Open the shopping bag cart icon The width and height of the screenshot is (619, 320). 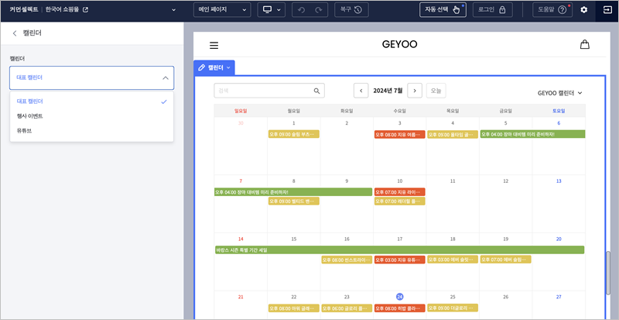[x=585, y=44]
